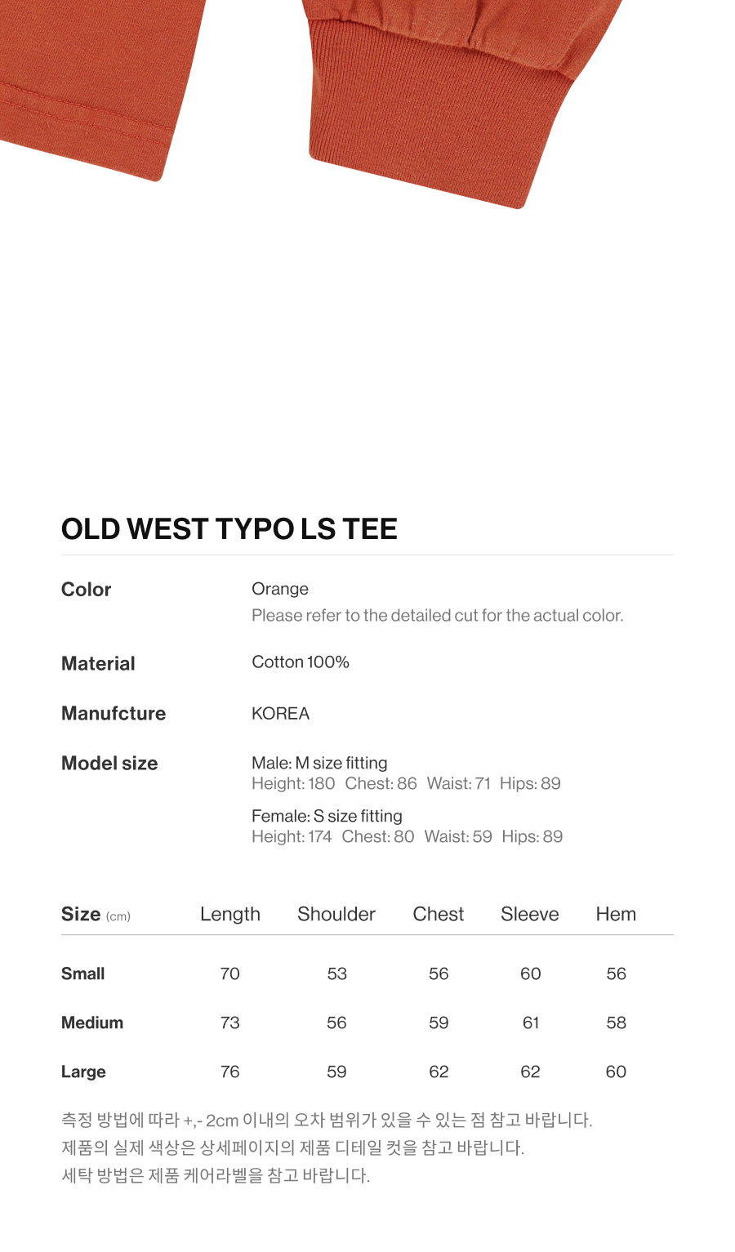Click the shirt hem image at top left
The width and height of the screenshot is (735, 1252).
click(90, 82)
